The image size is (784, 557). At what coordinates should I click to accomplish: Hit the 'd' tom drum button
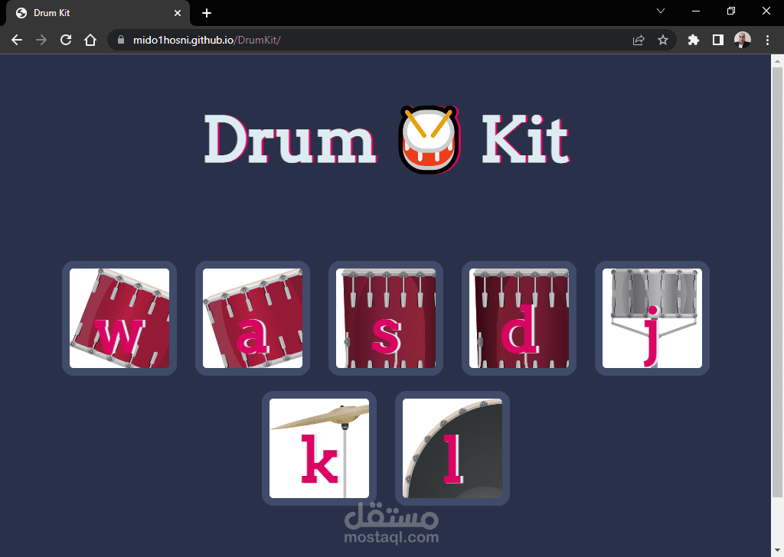[x=519, y=318]
